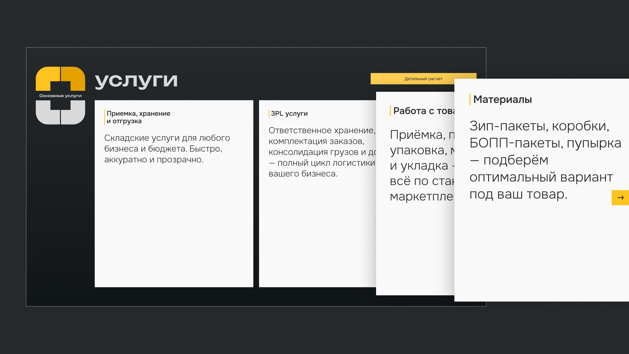Click the marker beside Приемка, хранение и отгрузка
Image resolution: width=629 pixels, height=354 pixels.
click(104, 117)
